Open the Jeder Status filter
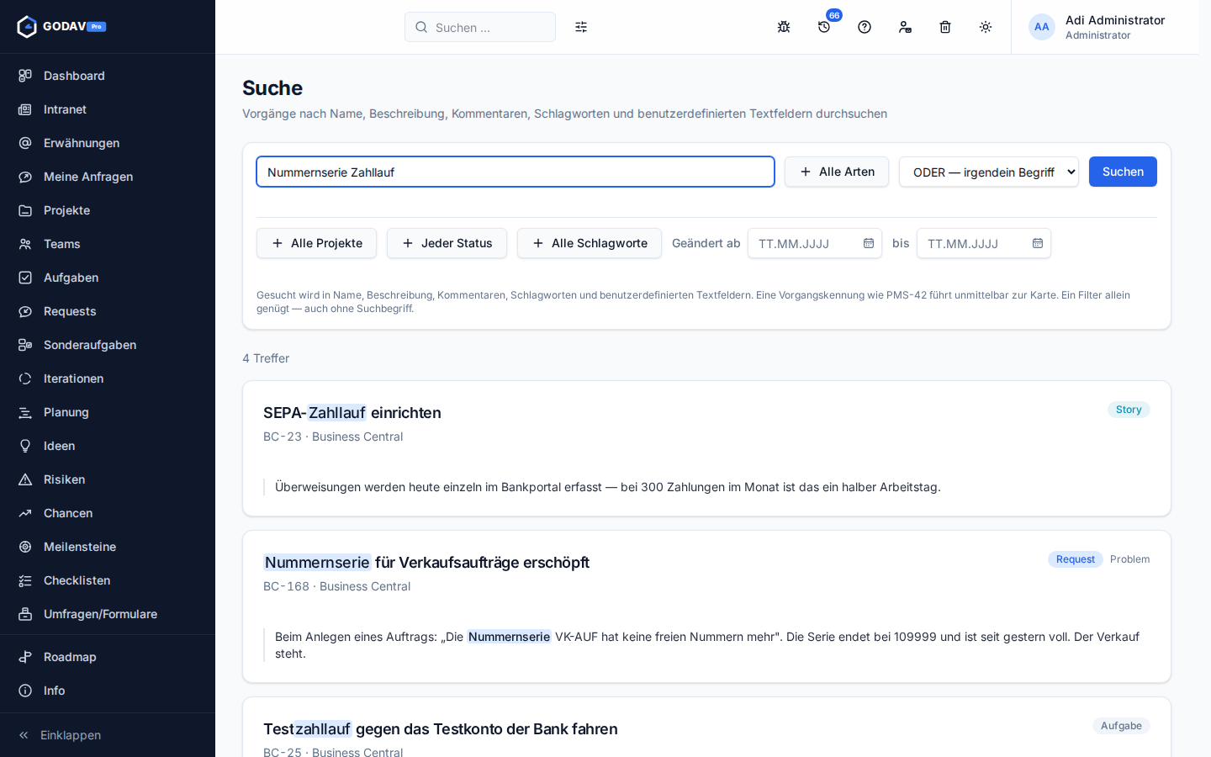 (x=447, y=243)
